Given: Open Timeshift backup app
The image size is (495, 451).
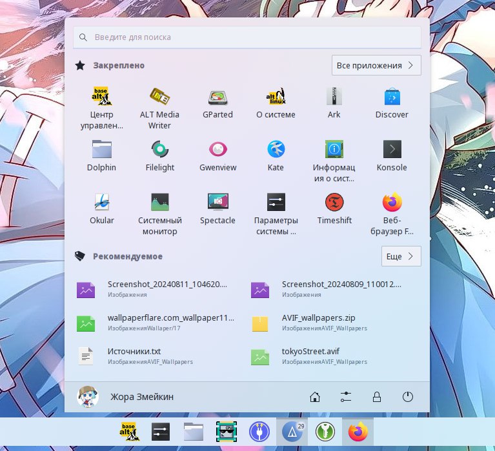Looking at the screenshot, I should pos(334,210).
